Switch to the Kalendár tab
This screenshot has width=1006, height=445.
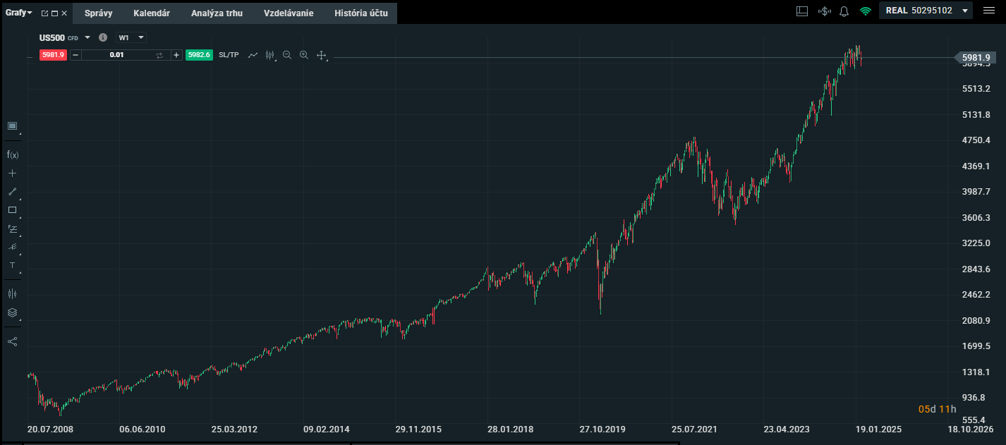pos(152,13)
